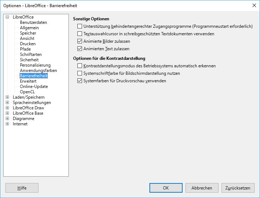The image size is (260, 198).
Task: Expand the Spracheinstellungen node
Action: pos(7,102)
